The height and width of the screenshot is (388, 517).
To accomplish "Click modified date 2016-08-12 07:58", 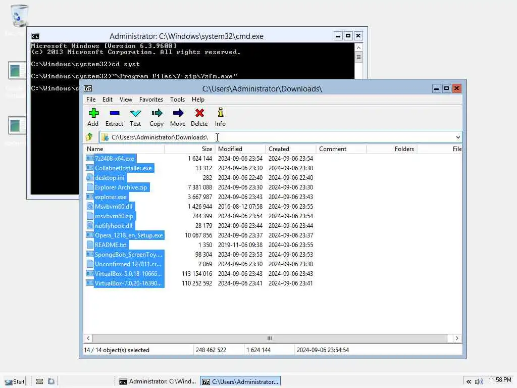I will (x=240, y=206).
